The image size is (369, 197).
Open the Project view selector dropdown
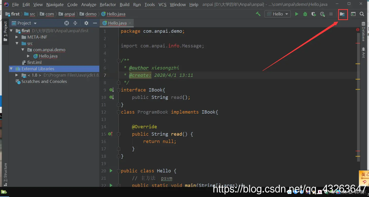click(24, 23)
